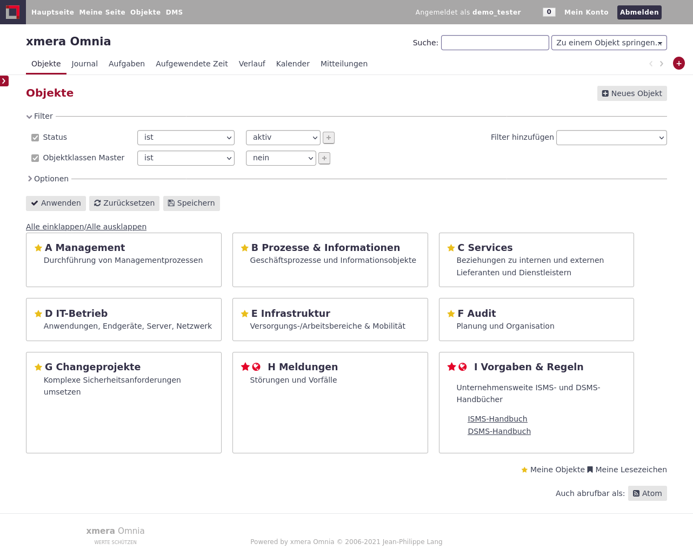This screenshot has width=693, height=557.
Task: Click the Neues Objekt button
Action: (632, 93)
